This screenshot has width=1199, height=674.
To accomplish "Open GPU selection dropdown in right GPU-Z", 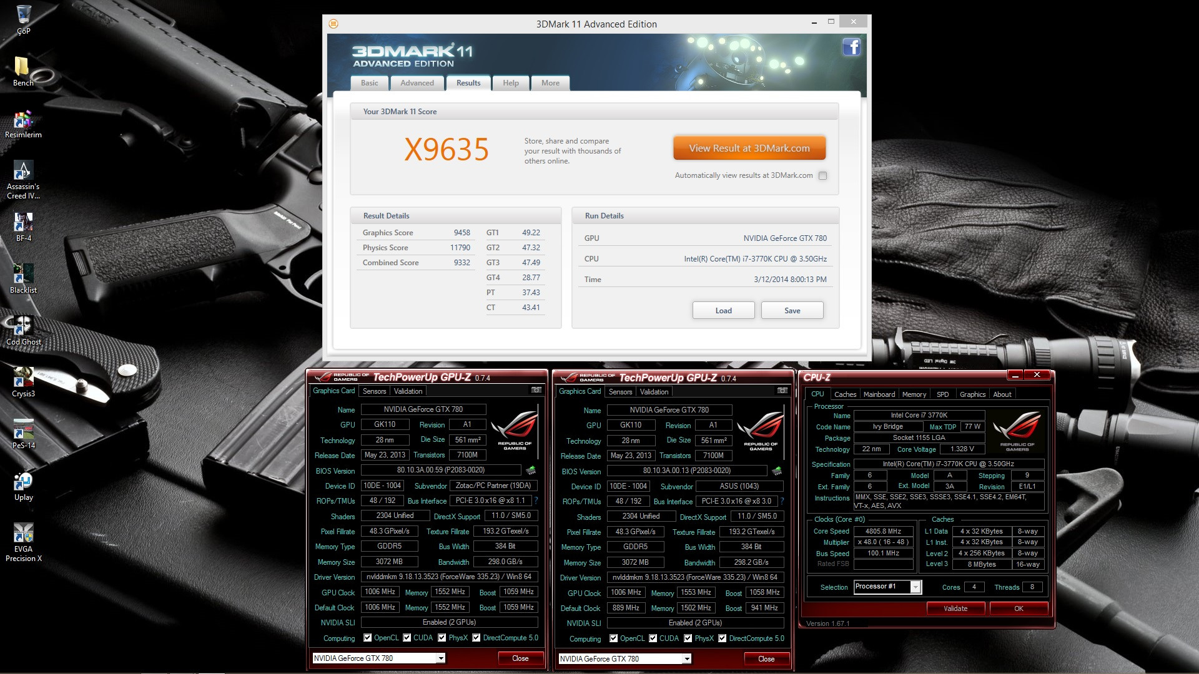I will (x=624, y=659).
